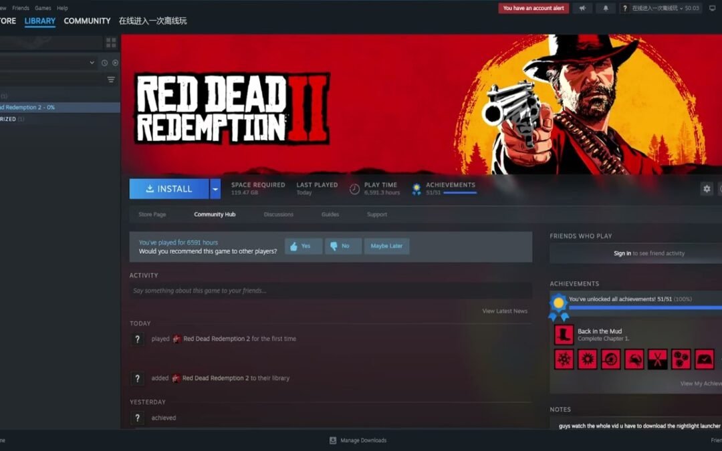
Task: Open the Games menu
Action: [x=43, y=8]
